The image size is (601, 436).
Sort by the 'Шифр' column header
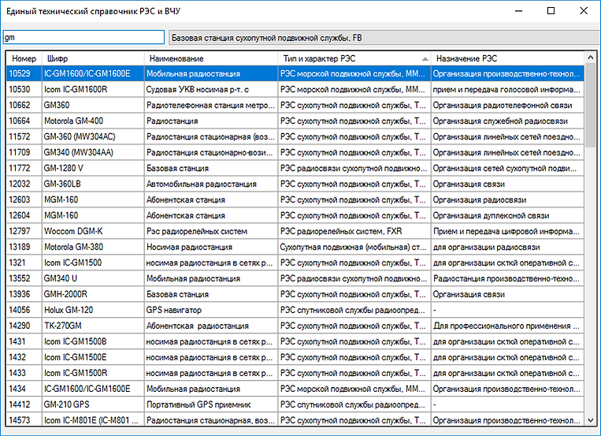[x=93, y=58]
